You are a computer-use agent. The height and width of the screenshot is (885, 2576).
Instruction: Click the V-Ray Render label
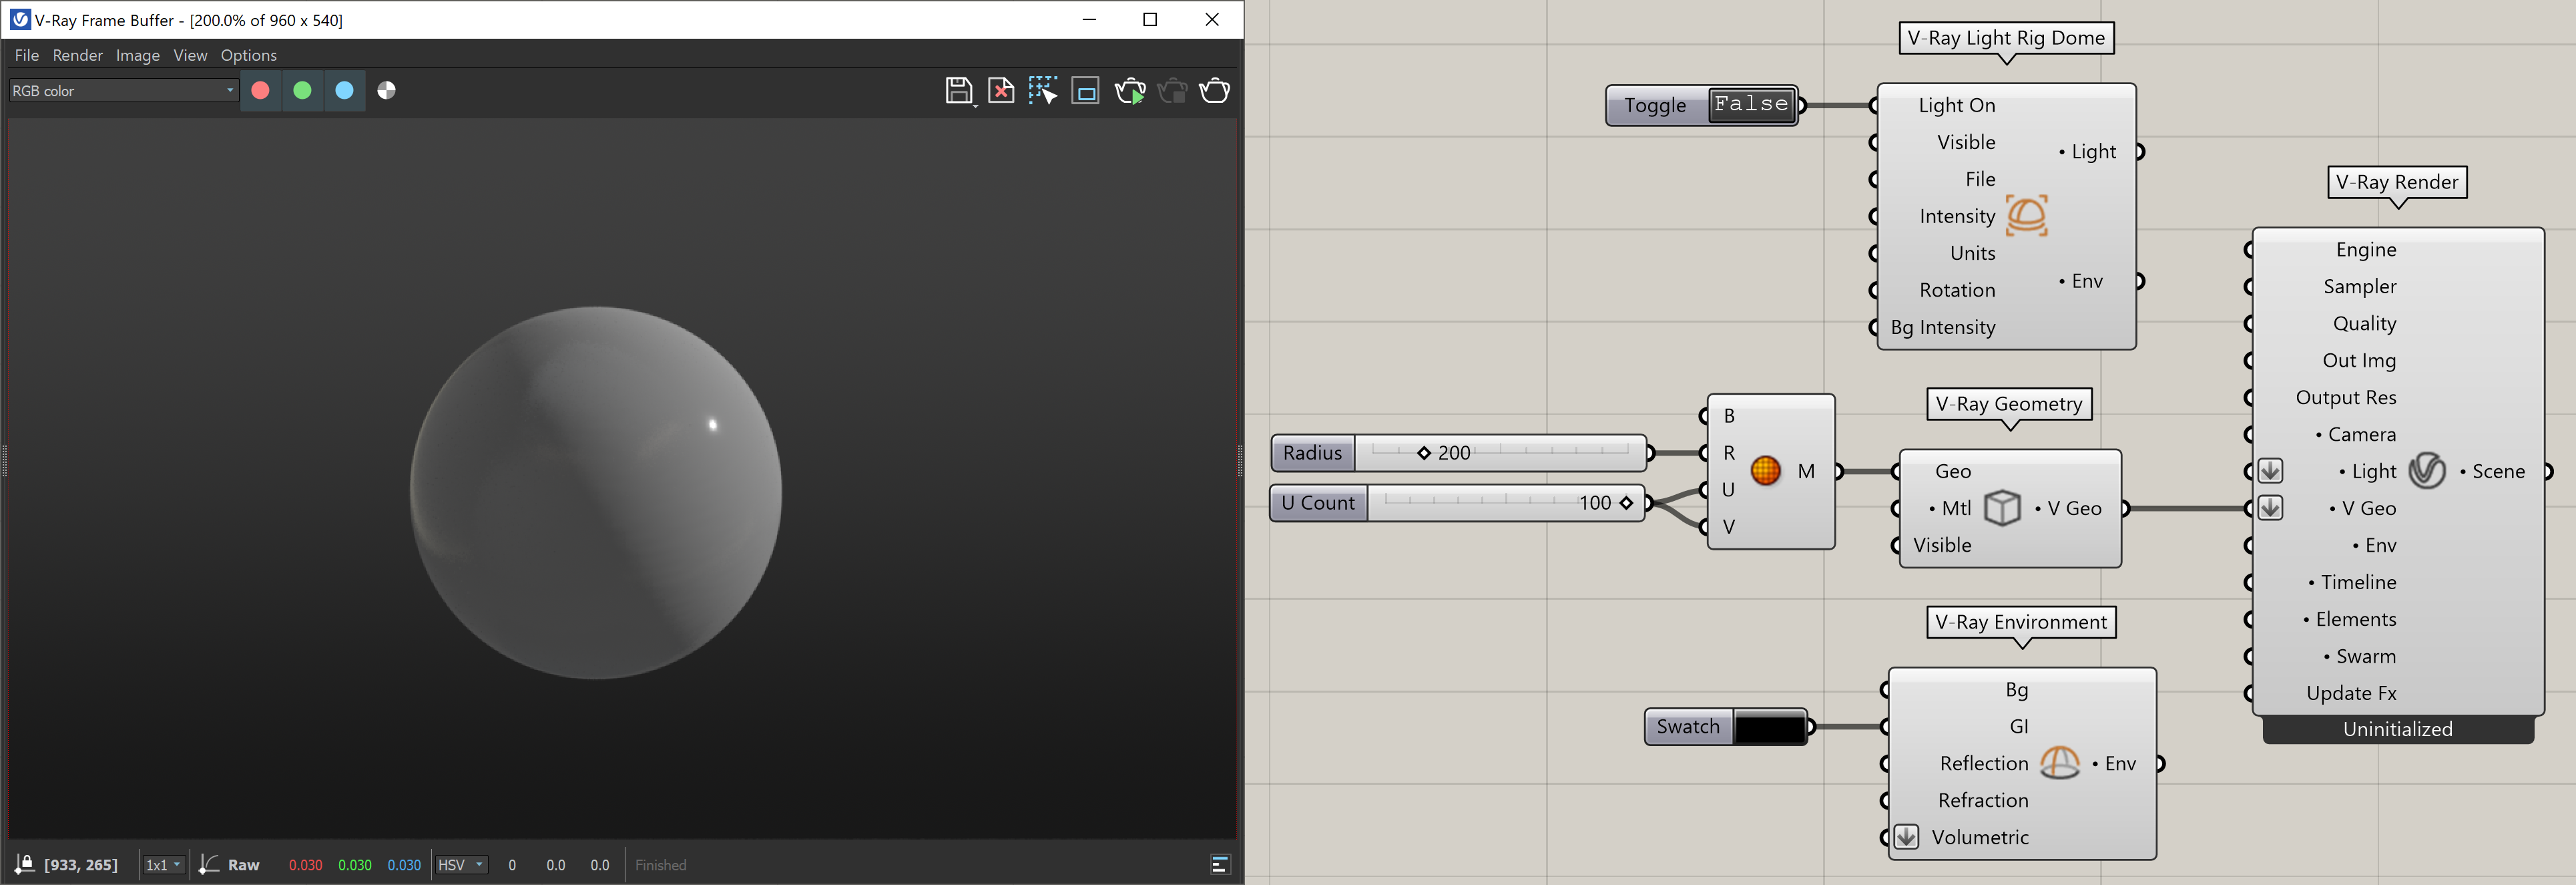2397,182
